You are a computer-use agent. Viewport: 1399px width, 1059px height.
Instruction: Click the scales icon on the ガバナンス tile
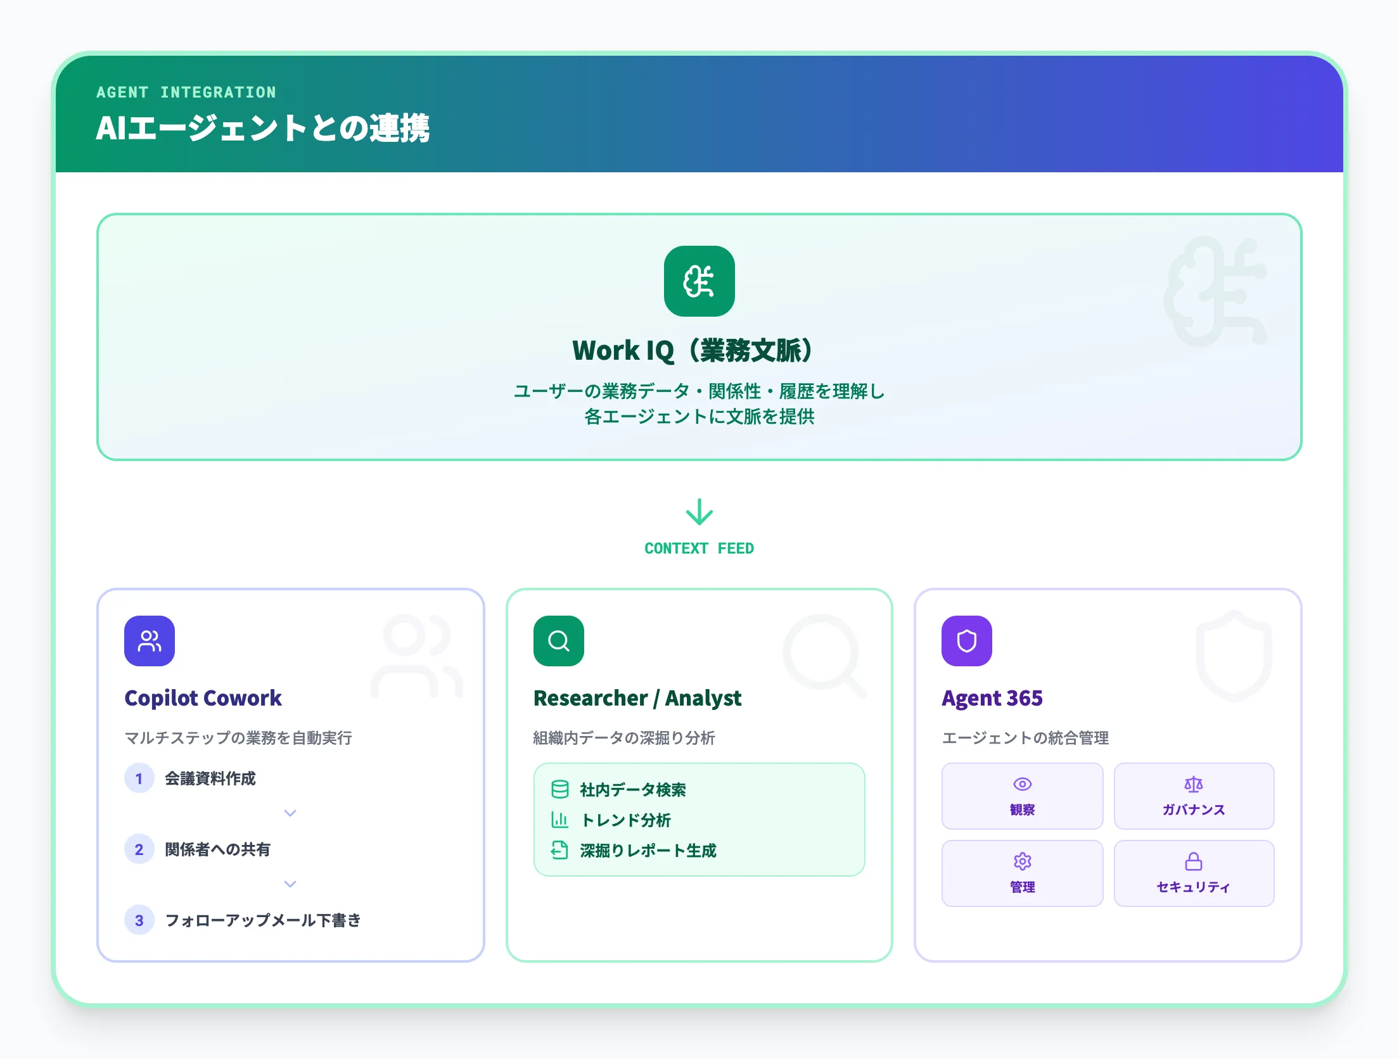[x=1194, y=784]
